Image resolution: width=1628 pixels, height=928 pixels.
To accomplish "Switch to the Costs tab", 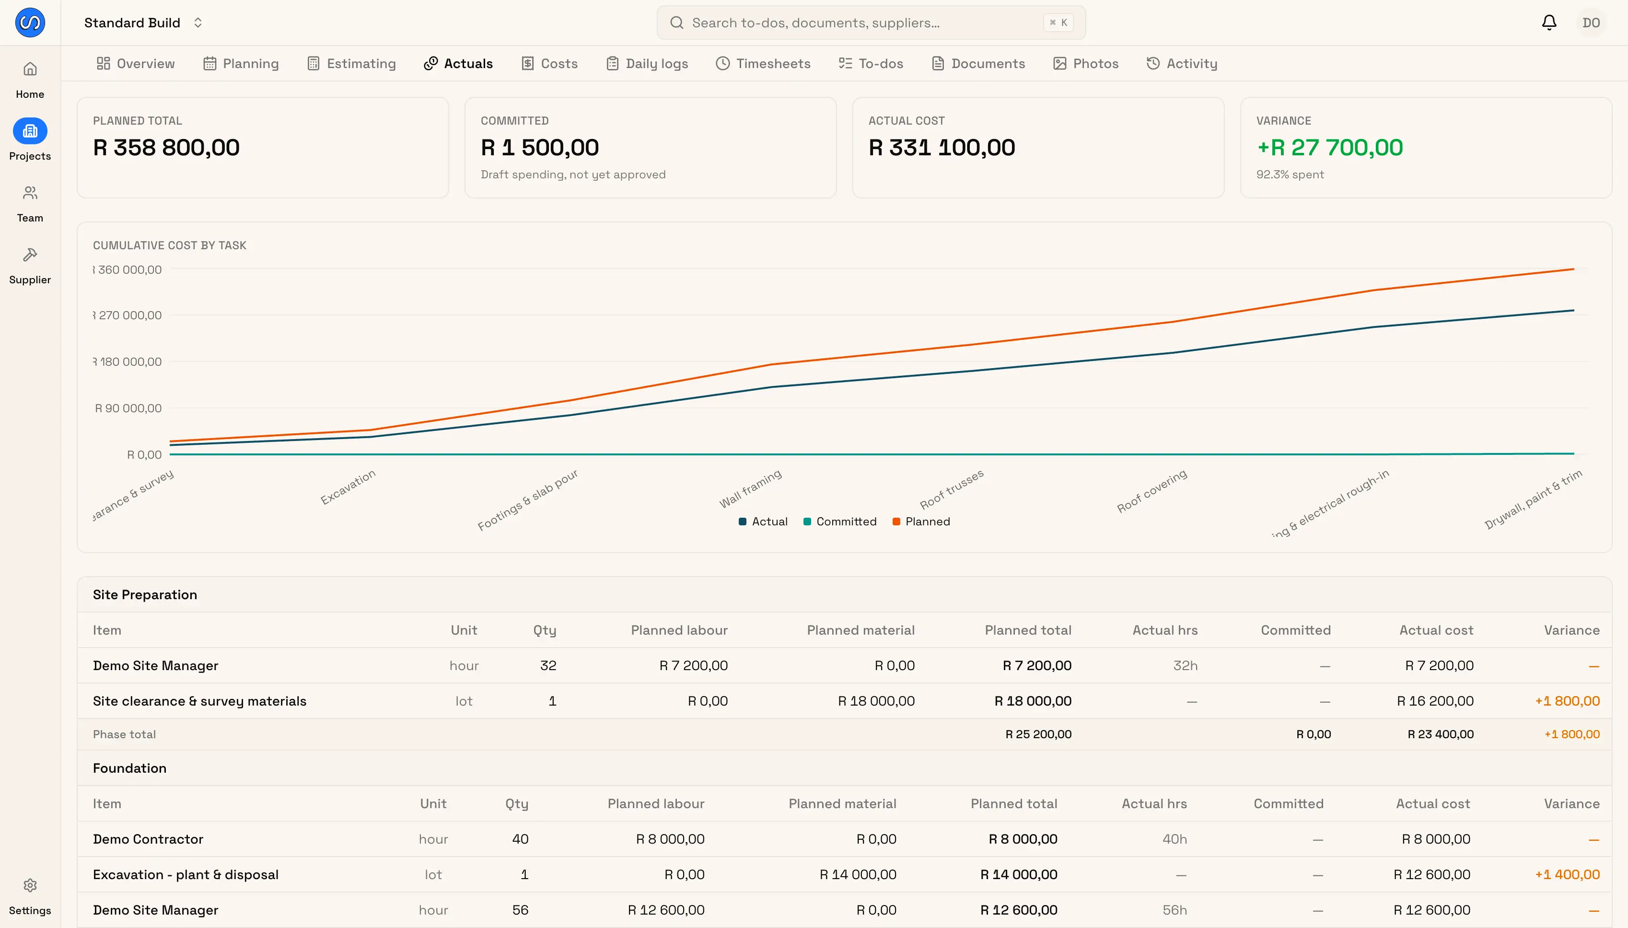I will [549, 63].
